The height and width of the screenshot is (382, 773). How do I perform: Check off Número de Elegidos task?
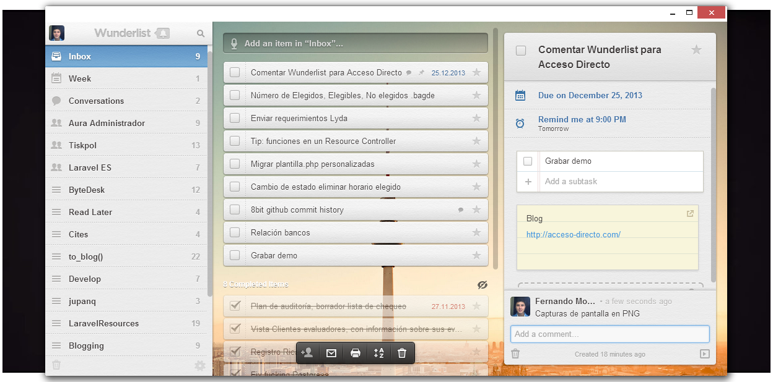[x=235, y=95]
